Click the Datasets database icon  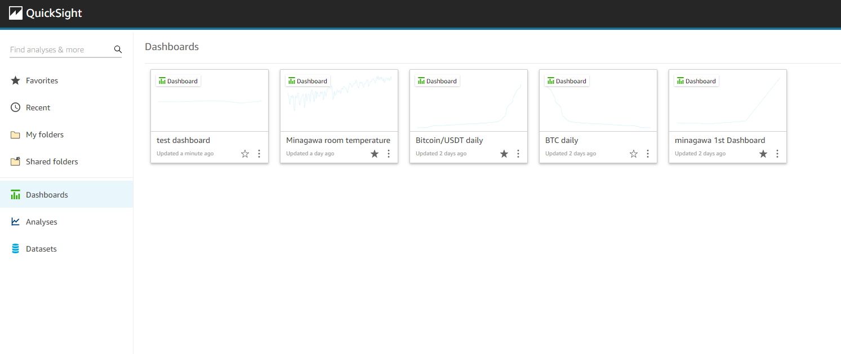coord(16,249)
